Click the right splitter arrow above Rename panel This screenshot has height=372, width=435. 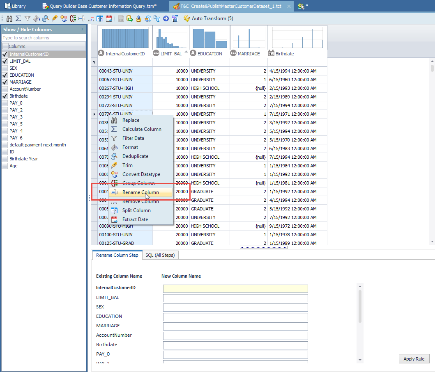click(x=285, y=247)
